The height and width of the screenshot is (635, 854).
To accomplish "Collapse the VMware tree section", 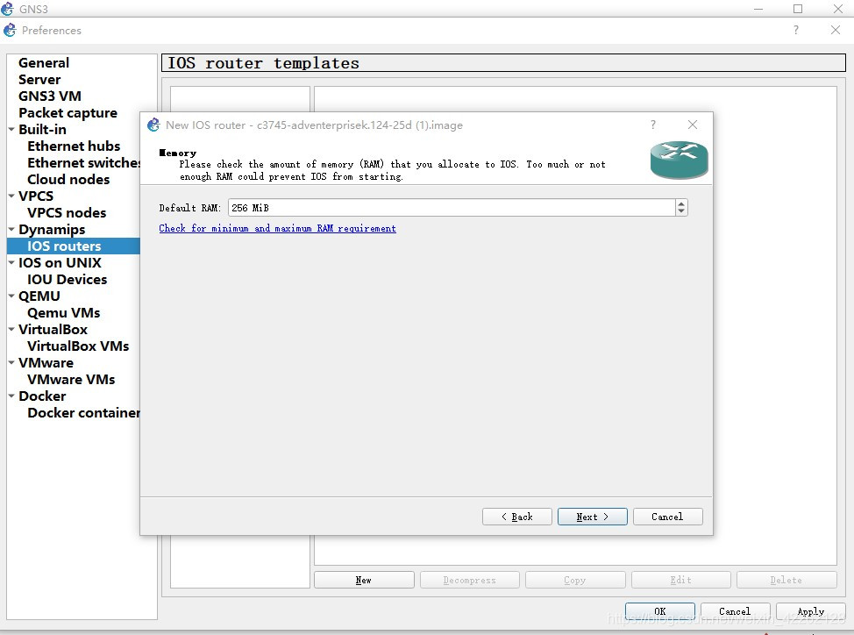I will click(x=11, y=362).
